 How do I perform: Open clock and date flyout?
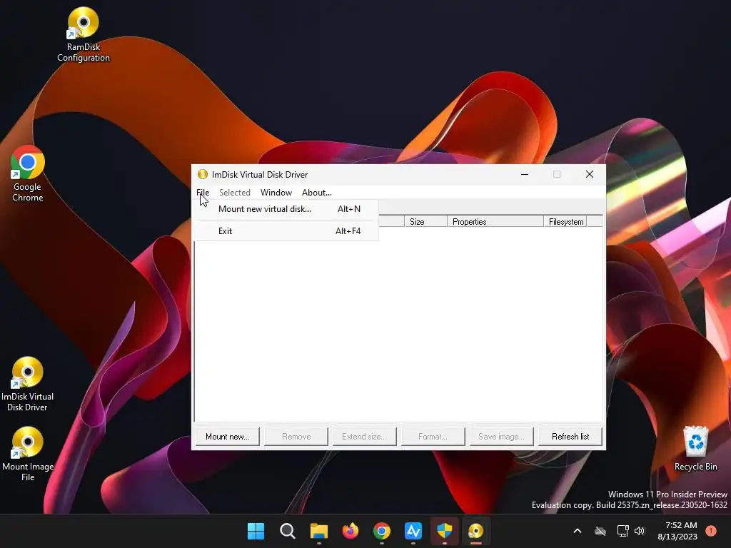tap(677, 531)
